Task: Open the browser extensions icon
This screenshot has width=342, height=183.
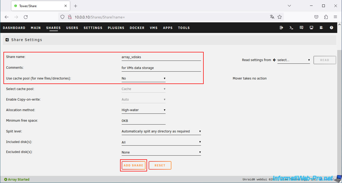Action: pos(326,17)
